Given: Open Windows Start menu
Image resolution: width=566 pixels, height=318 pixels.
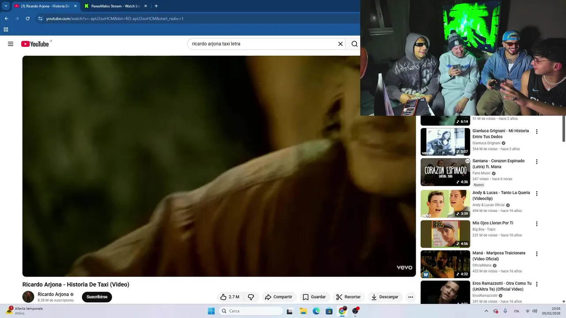Looking at the screenshot, I should coord(211,311).
